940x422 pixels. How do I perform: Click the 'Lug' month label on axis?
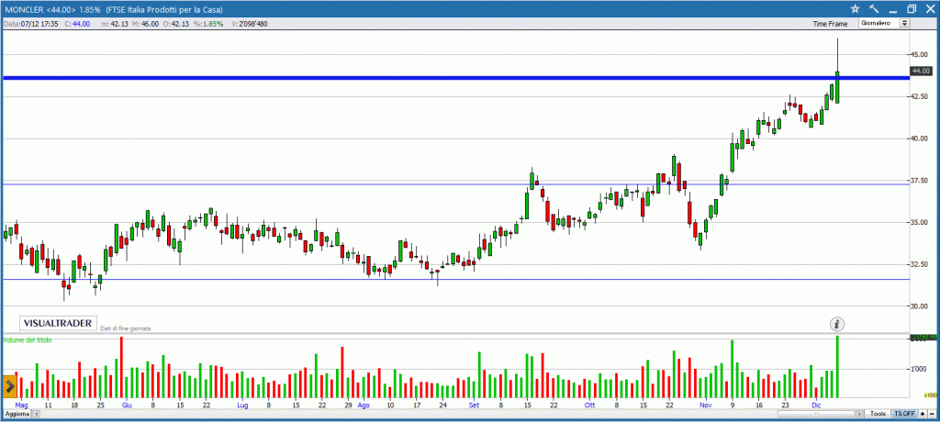pyautogui.click(x=242, y=405)
